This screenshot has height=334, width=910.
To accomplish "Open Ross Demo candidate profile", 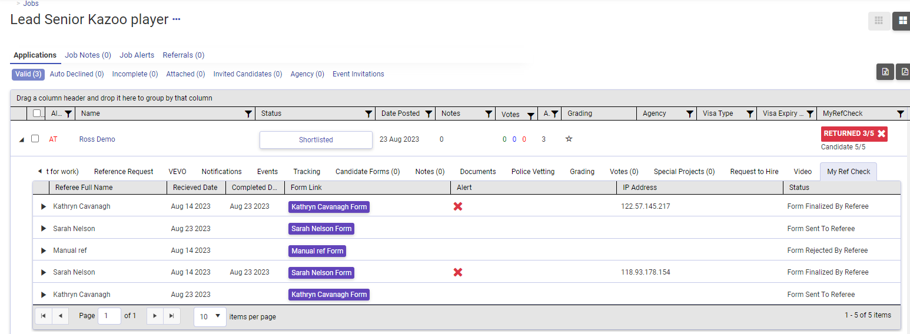I will pyautogui.click(x=97, y=139).
